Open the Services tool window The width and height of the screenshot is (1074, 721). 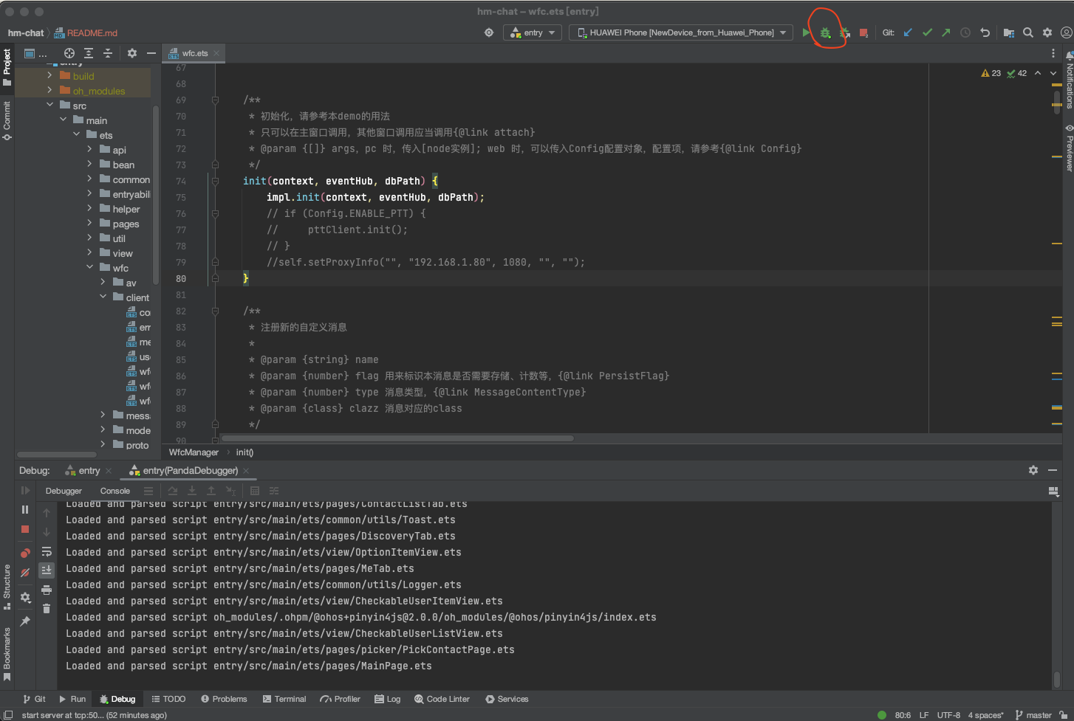coord(507,699)
